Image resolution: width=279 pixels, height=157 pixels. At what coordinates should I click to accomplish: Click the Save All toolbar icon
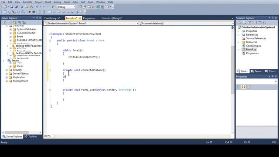(x=16, y=7)
